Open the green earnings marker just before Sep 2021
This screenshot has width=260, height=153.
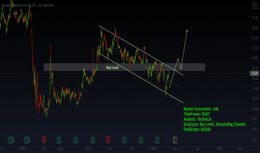pos(124,140)
